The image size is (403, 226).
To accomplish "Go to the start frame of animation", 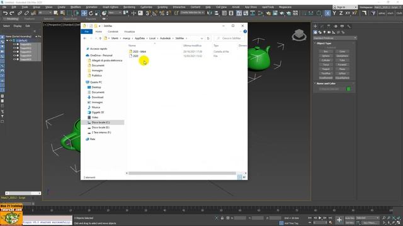I will click(x=310, y=218).
